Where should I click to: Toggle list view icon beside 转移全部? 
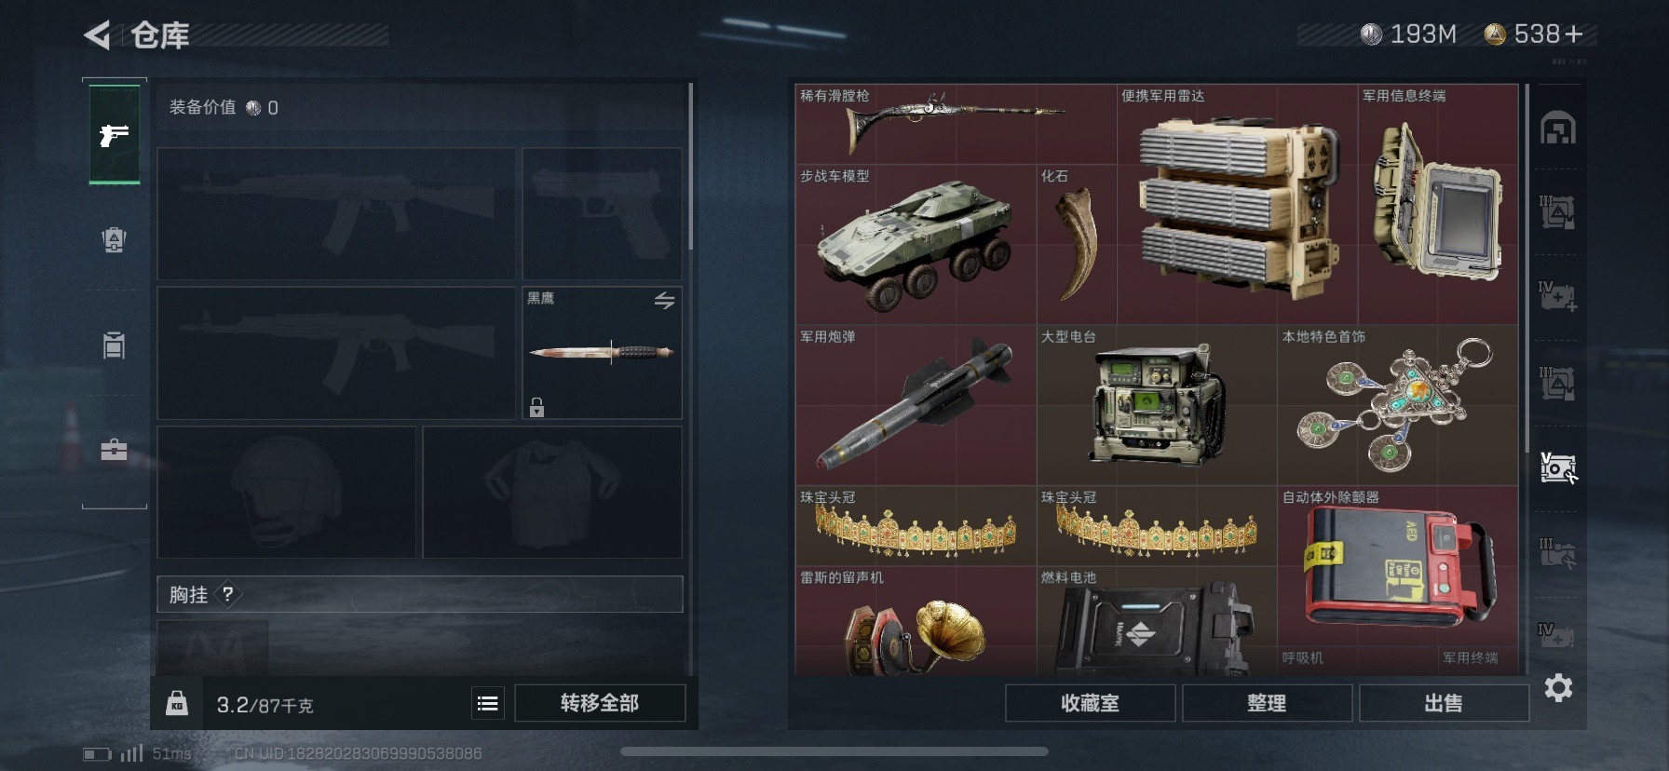(x=487, y=703)
